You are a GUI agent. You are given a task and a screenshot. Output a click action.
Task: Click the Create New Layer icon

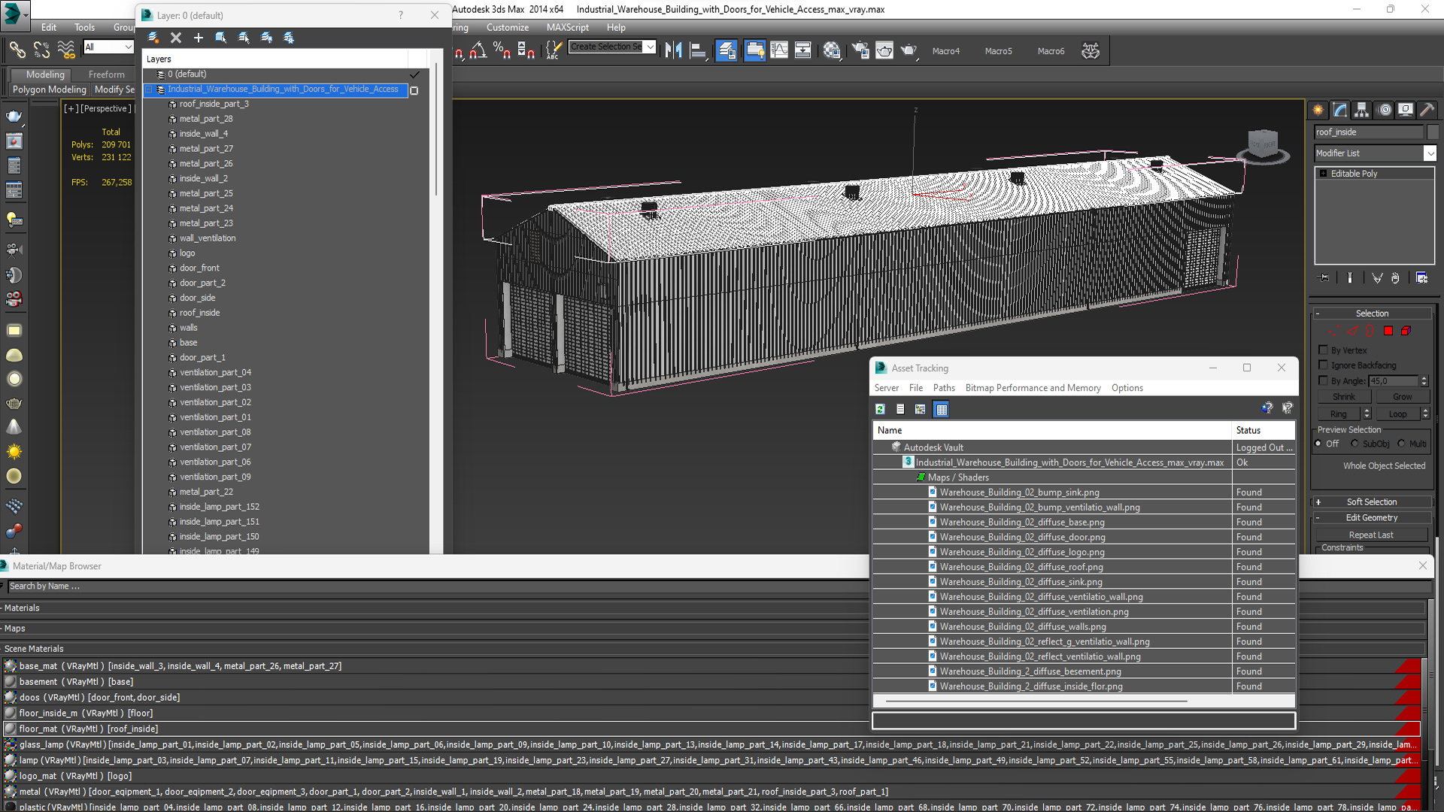(153, 38)
